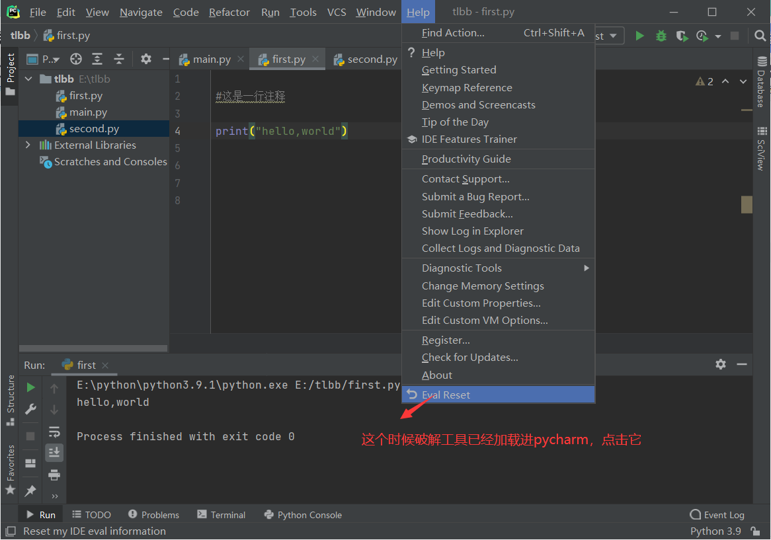Expand all icon in Project toolbar

click(x=97, y=59)
